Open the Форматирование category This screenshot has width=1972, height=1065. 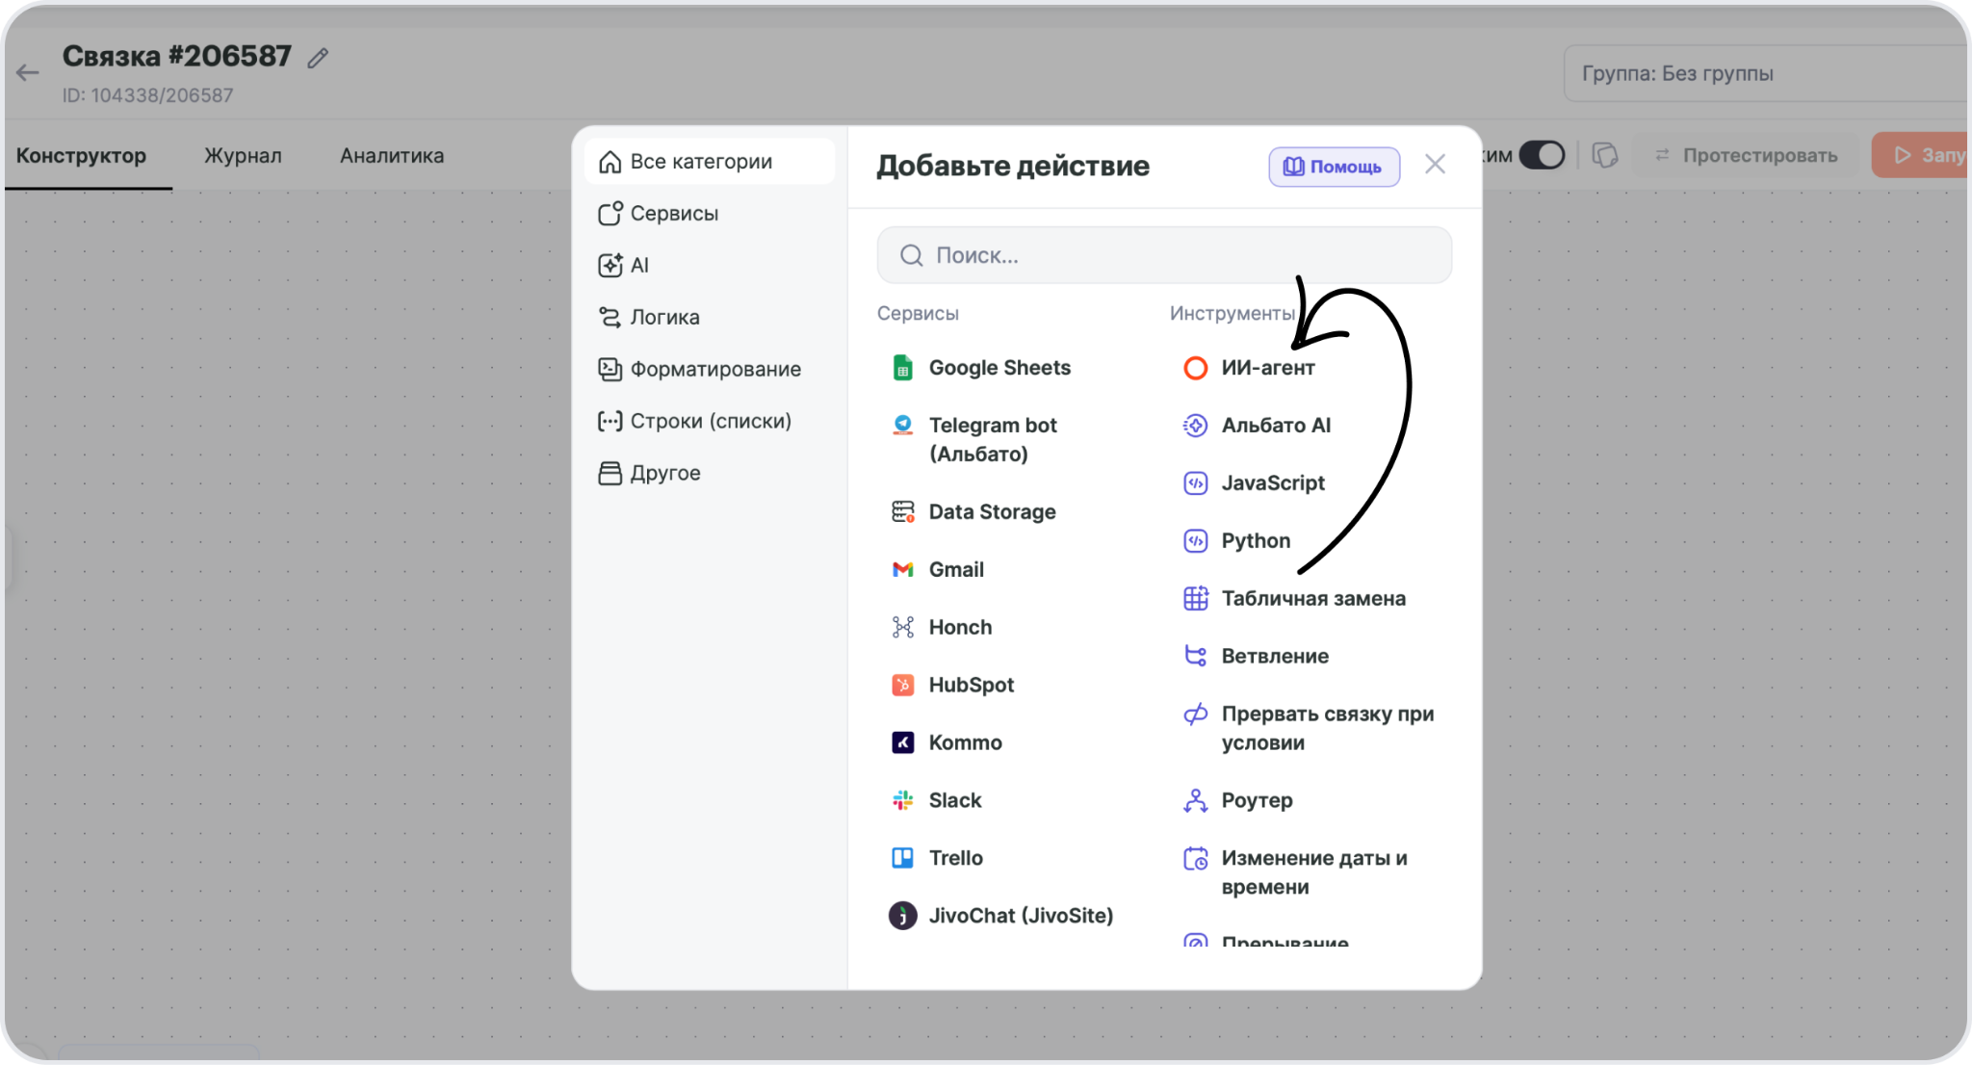[710, 370]
